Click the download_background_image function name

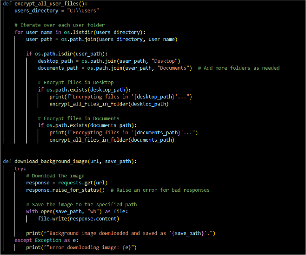pyautogui.click(x=51, y=162)
